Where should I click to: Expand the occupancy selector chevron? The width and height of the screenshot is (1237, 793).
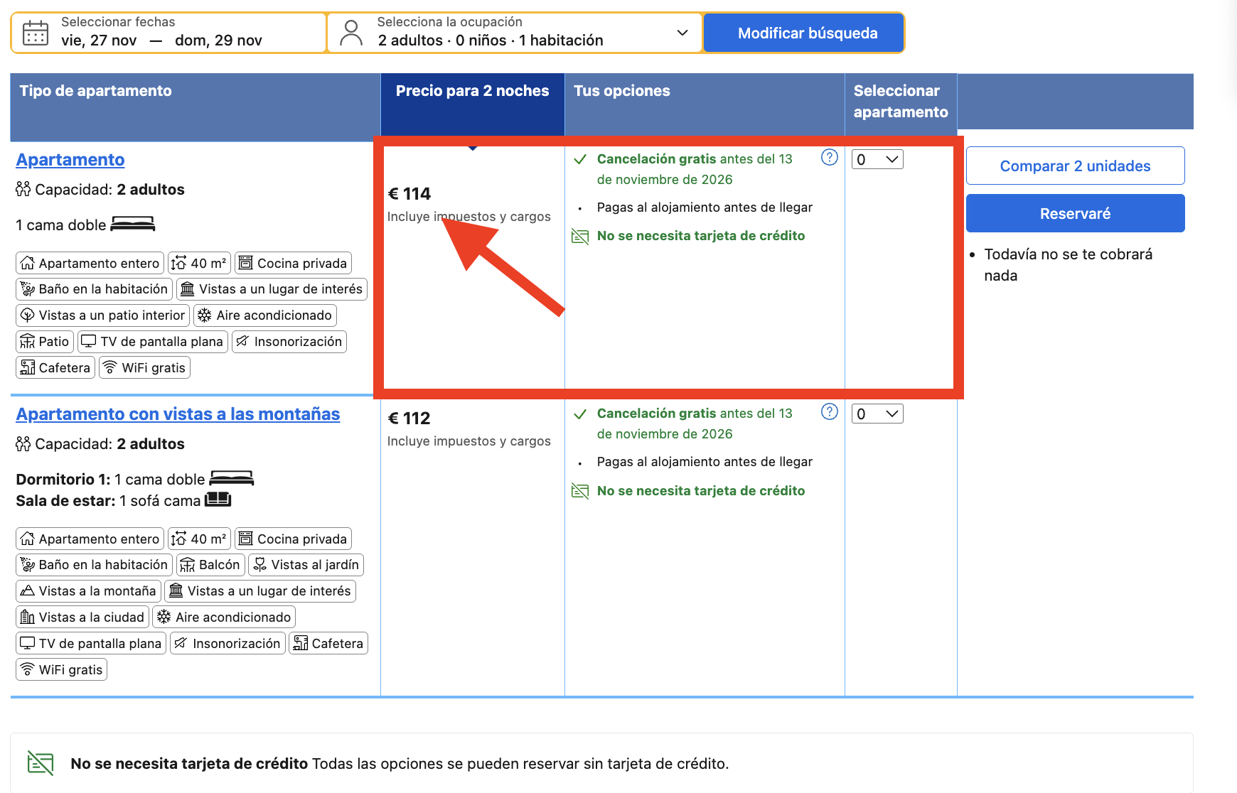[682, 33]
